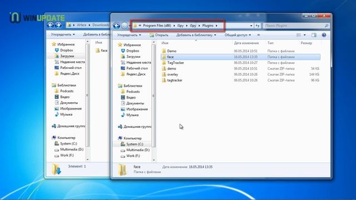The width and height of the screenshot is (356, 200).
Task: Click the AHera breadcrumb in the rear window
Action: 82,25
